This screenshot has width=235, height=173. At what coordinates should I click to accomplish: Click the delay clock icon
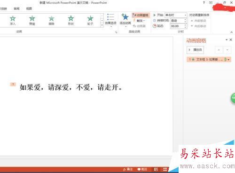(x=155, y=26)
